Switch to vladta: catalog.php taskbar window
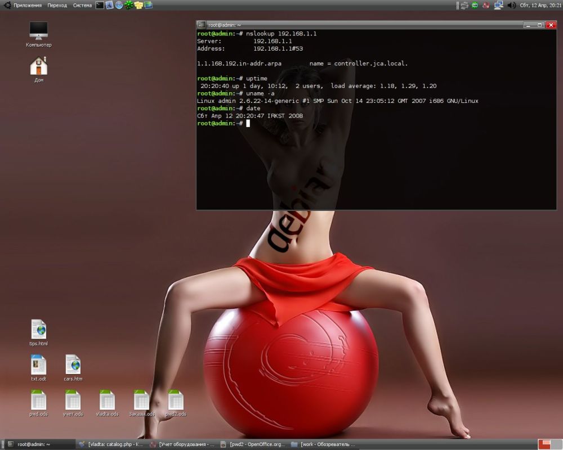Screen dimensions: 563x450 tap(111, 444)
